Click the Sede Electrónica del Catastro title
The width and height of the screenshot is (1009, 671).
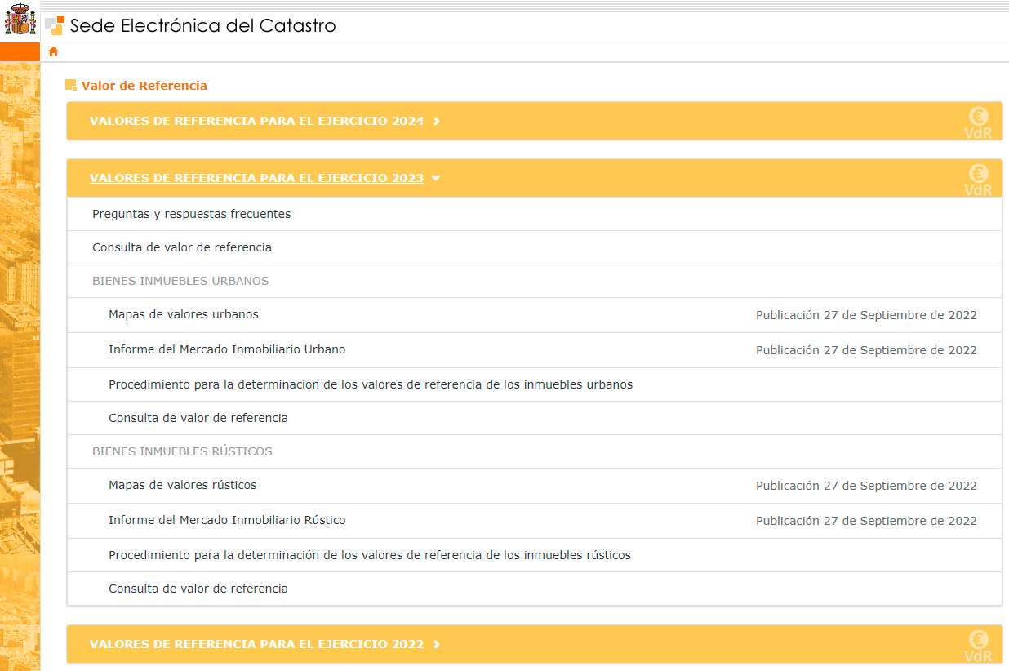tap(203, 25)
